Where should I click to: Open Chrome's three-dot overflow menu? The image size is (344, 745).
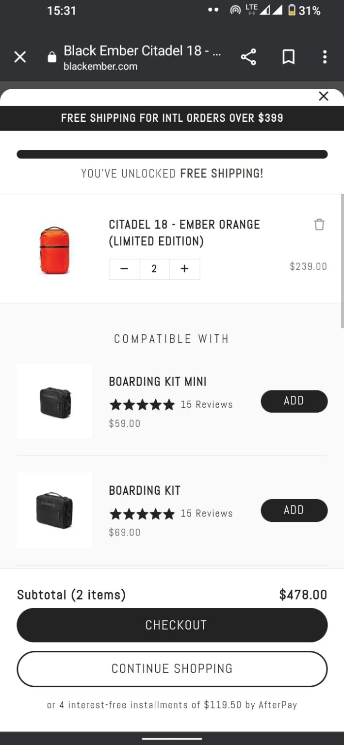coord(324,57)
